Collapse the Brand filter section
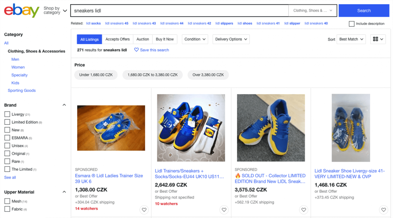 click(x=64, y=105)
